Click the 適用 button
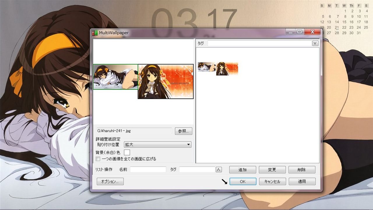373x210 pixels. point(302,182)
